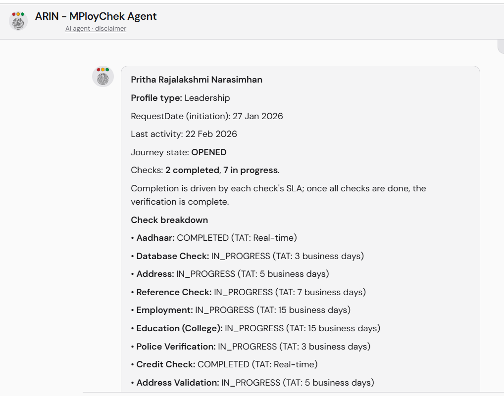Open the AI agent link
The image size is (504, 396).
[78, 28]
